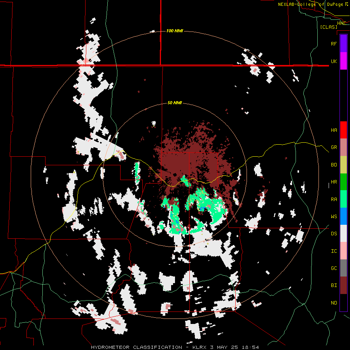This screenshot has width=350, height=350.
Task: Click the UK magenta legend swatch
Action: click(x=343, y=61)
